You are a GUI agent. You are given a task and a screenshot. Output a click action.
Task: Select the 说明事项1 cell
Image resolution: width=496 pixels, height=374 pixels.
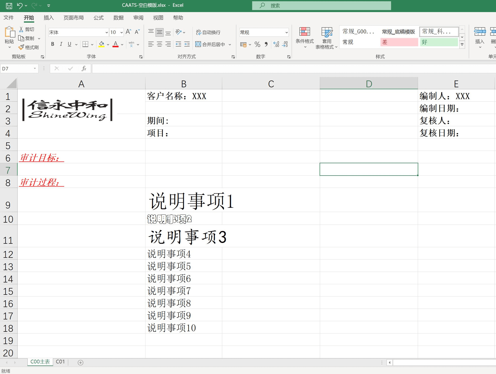point(184,200)
